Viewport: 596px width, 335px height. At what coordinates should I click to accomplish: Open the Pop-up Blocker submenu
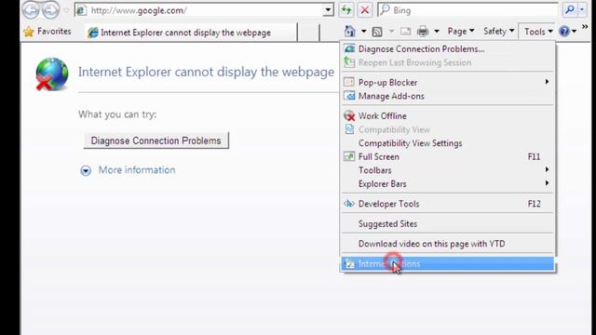coord(447,83)
